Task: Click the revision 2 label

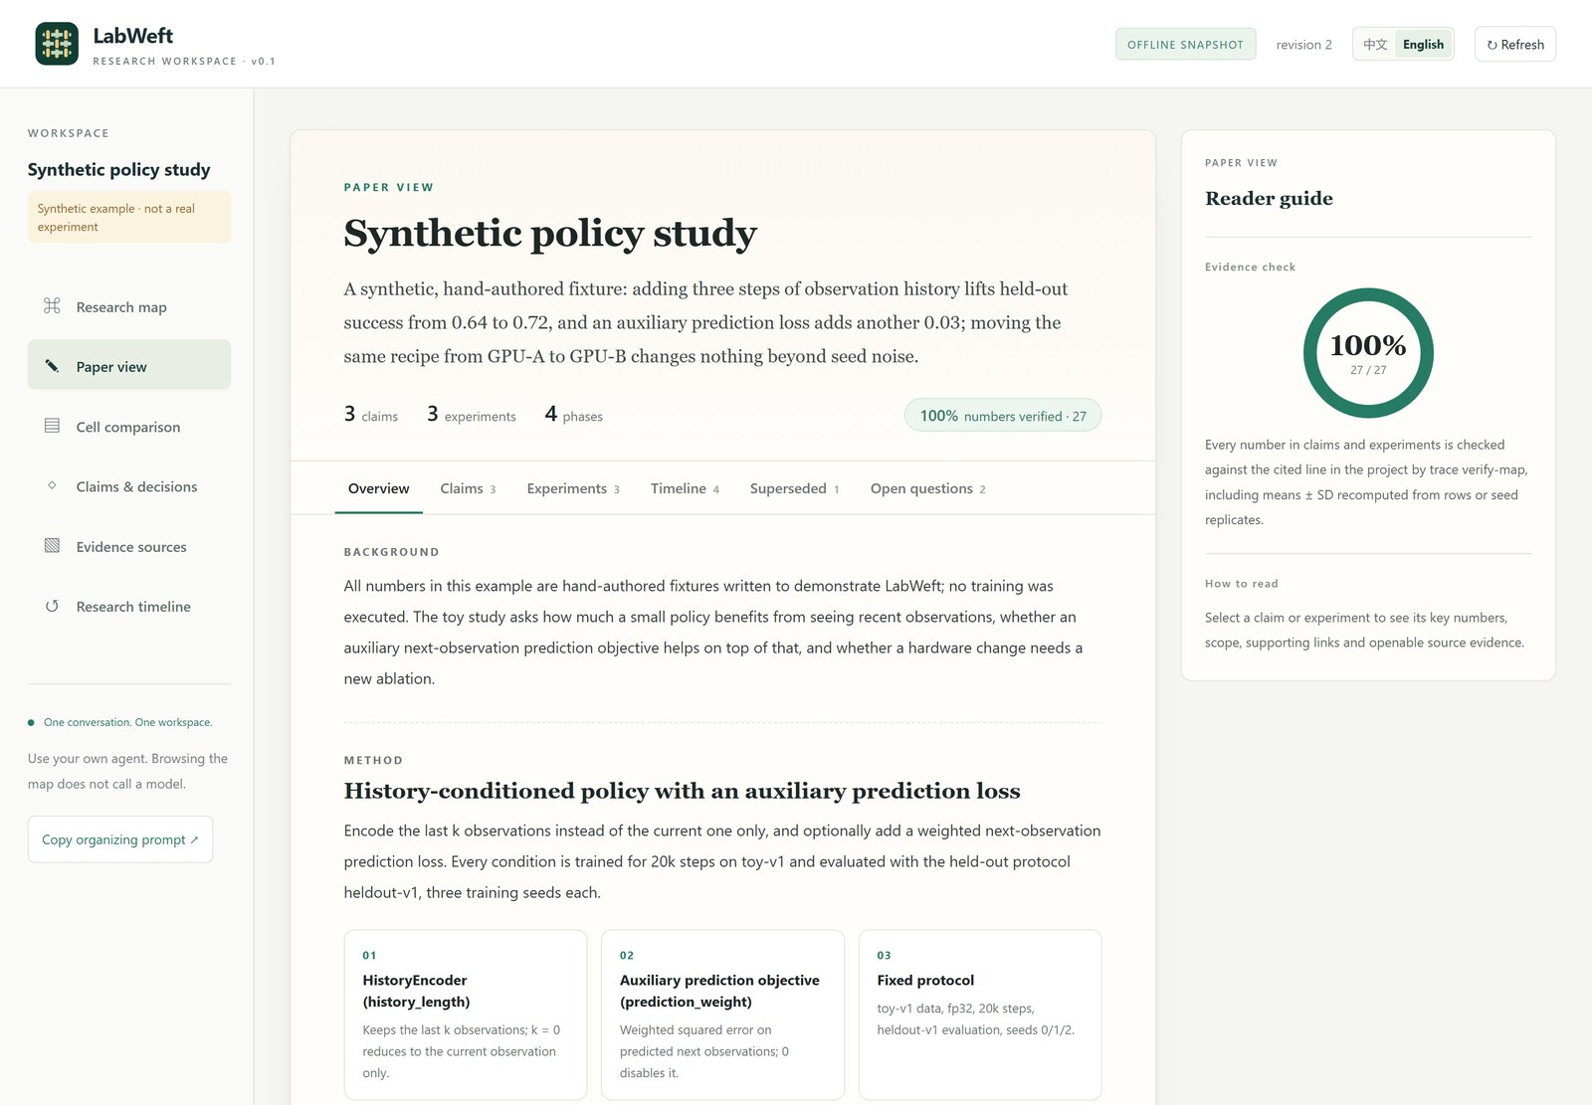Action: pos(1303,45)
